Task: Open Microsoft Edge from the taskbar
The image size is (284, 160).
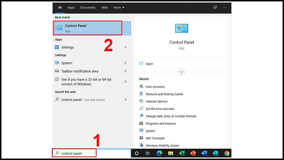Action: coord(159,153)
